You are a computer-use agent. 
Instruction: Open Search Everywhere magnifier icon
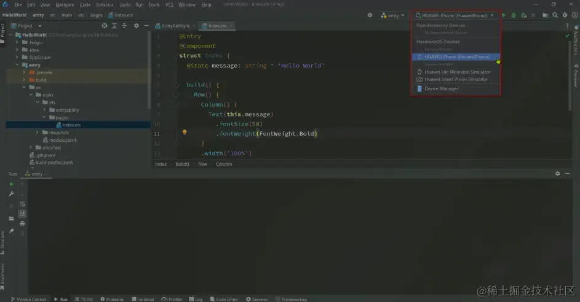point(555,15)
